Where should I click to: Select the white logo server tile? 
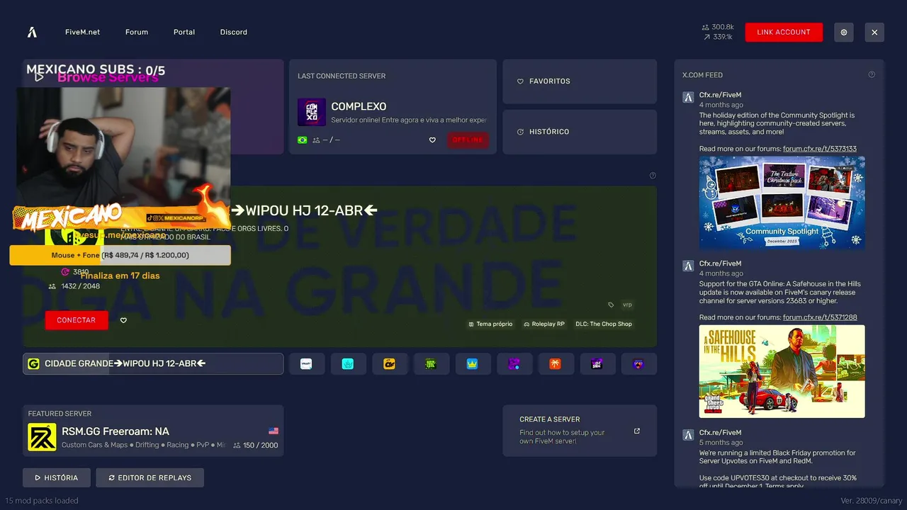pos(306,363)
